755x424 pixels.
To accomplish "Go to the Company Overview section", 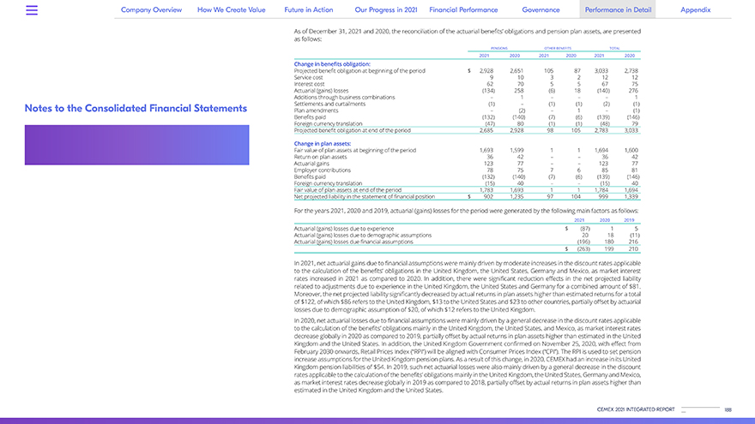I will [151, 9].
